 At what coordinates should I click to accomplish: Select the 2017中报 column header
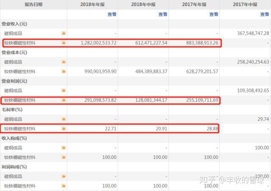(245, 4)
